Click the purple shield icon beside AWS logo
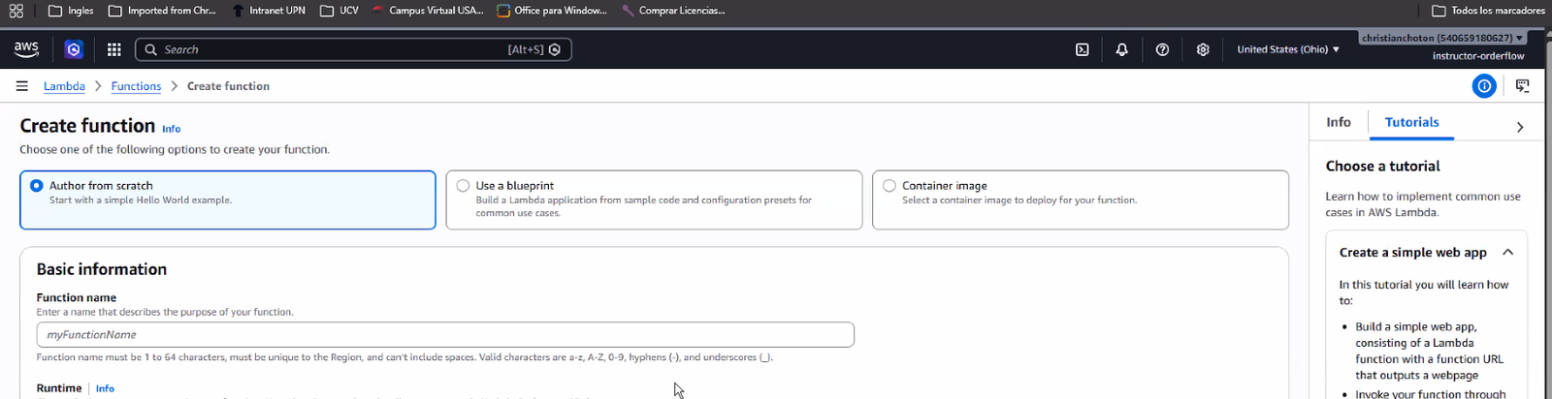 74,49
